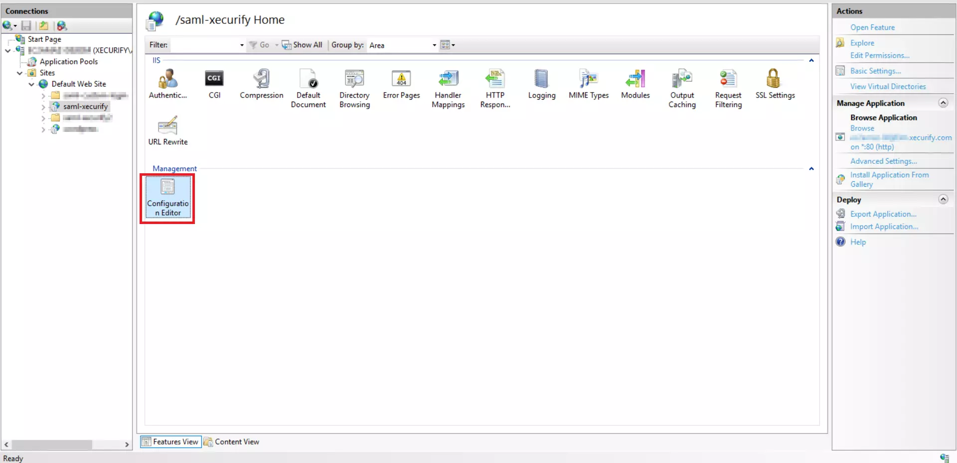
Task: Open Advanced Settings for the application
Action: pyautogui.click(x=883, y=161)
